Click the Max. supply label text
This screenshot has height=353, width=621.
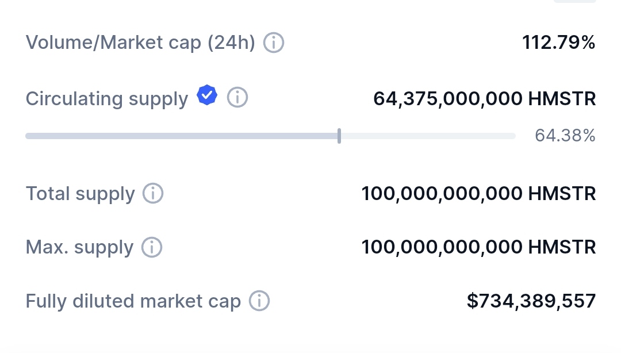coord(79,248)
